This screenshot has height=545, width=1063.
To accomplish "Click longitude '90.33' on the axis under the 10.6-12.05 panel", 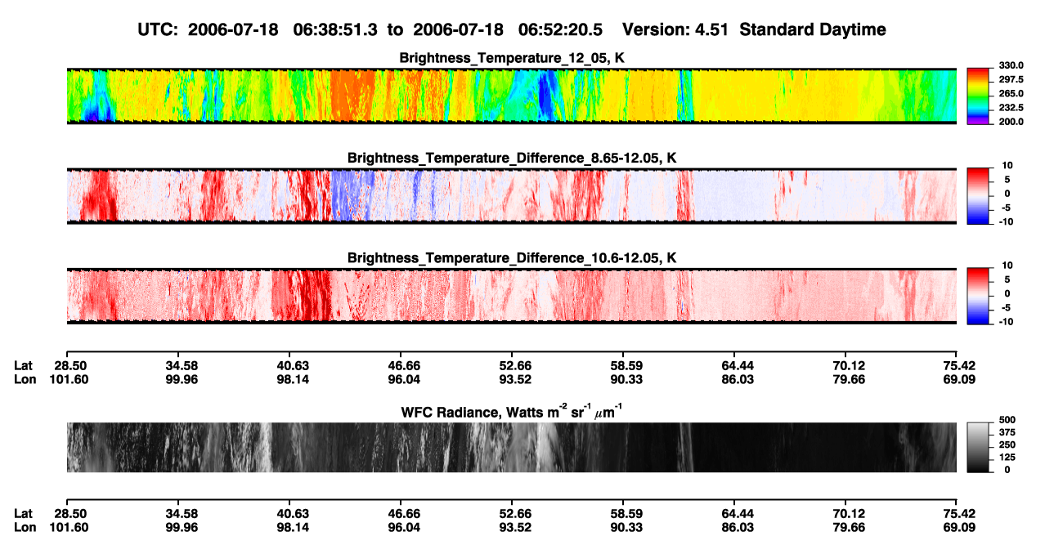I will [x=623, y=380].
